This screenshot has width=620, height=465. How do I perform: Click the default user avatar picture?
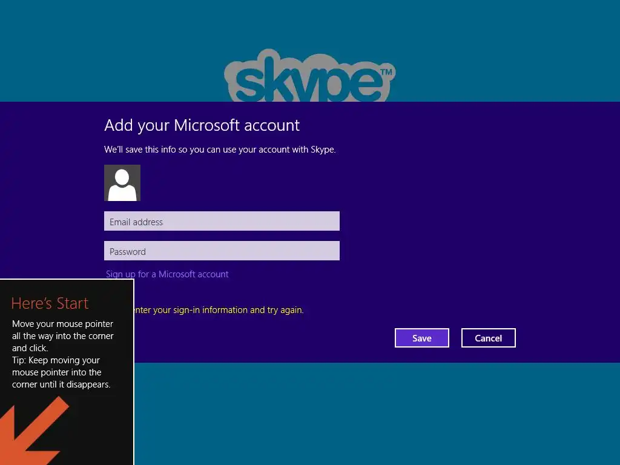tap(122, 183)
